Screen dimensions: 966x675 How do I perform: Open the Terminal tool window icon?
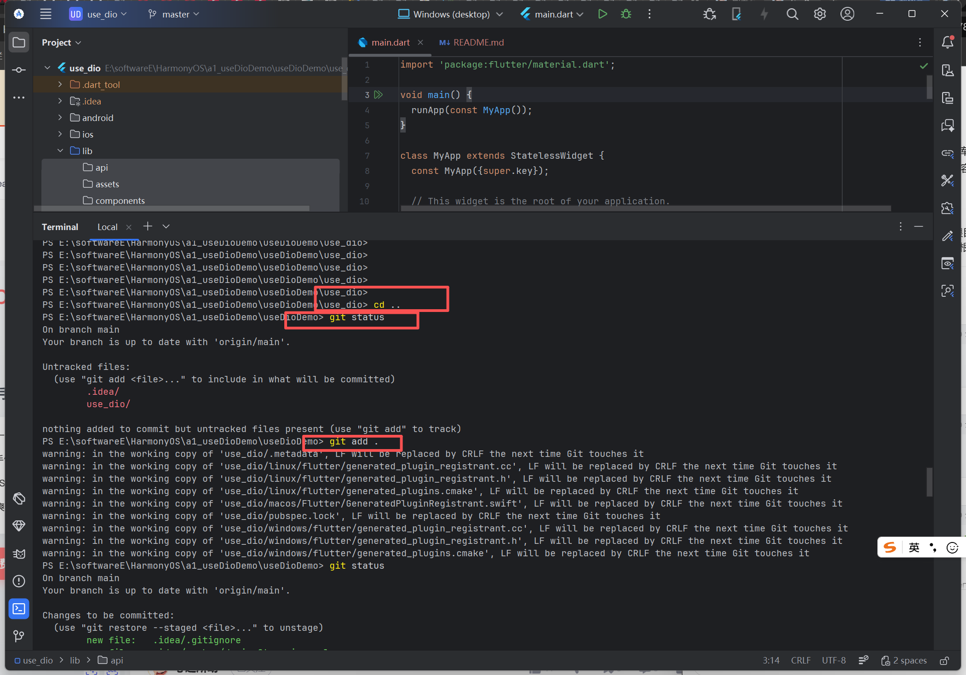[x=19, y=609]
